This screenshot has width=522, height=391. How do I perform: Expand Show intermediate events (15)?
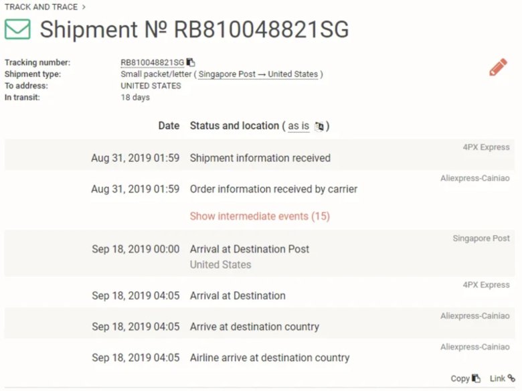pyautogui.click(x=260, y=216)
